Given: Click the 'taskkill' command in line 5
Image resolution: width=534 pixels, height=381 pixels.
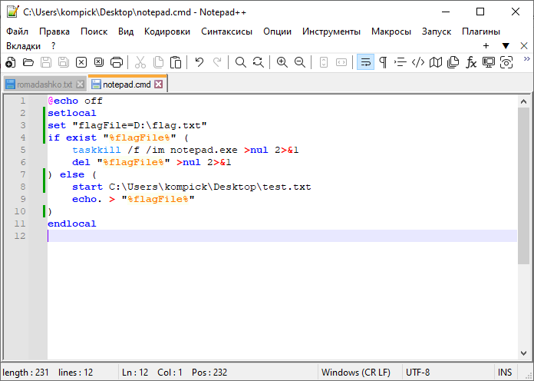Looking at the screenshot, I should (x=97, y=150).
